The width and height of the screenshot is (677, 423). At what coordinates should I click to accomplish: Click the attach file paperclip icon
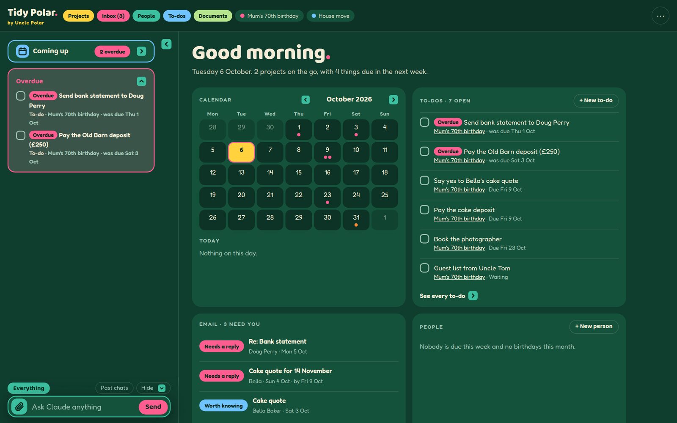pos(19,407)
